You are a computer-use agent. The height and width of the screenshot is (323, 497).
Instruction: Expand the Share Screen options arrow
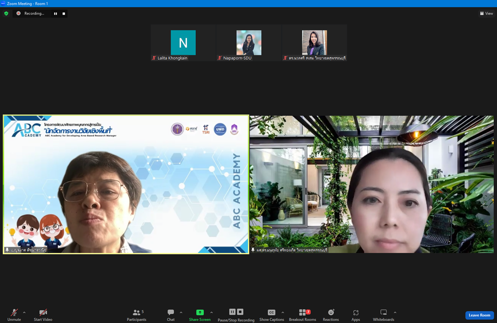211,313
